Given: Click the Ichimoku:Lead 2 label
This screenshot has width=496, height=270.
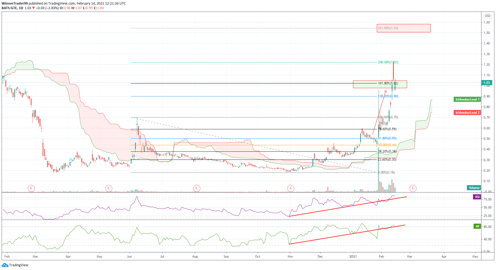Looking at the screenshot, I should point(467,113).
